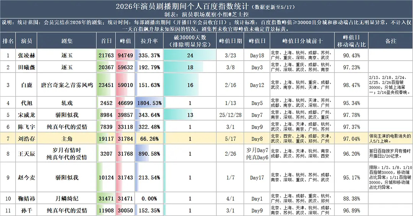The width and height of the screenshot is (413, 216).
Task: Click peak date 2/16
Action: (230, 85)
